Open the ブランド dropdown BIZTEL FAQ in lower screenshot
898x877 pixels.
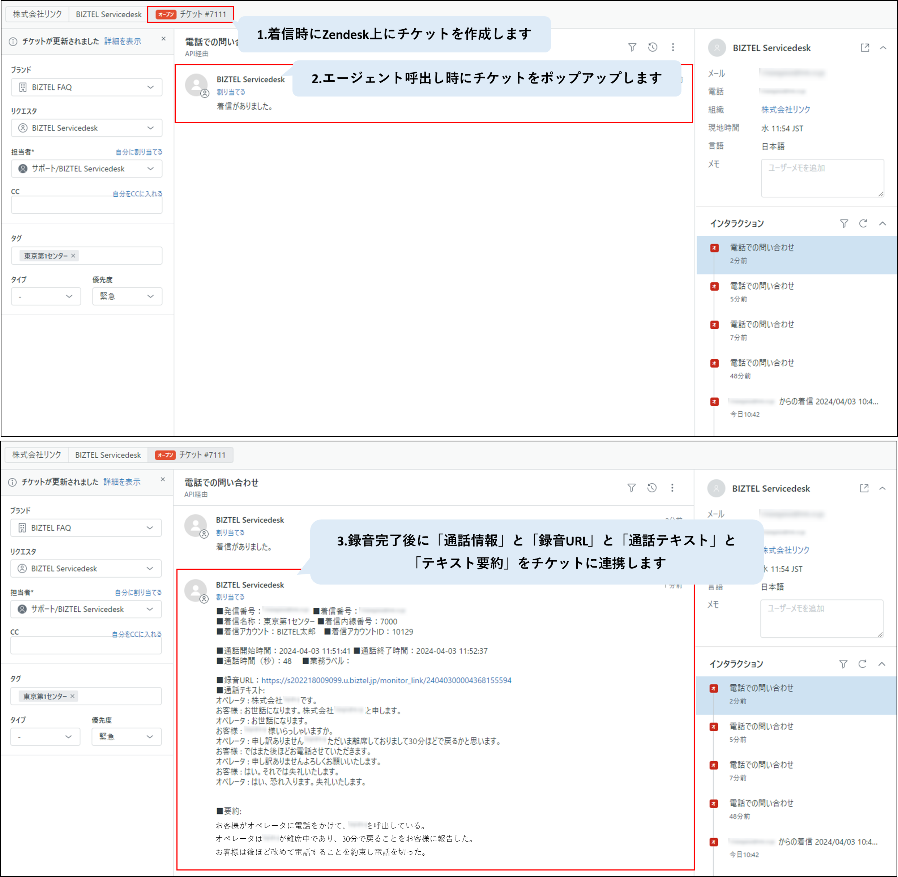86,528
